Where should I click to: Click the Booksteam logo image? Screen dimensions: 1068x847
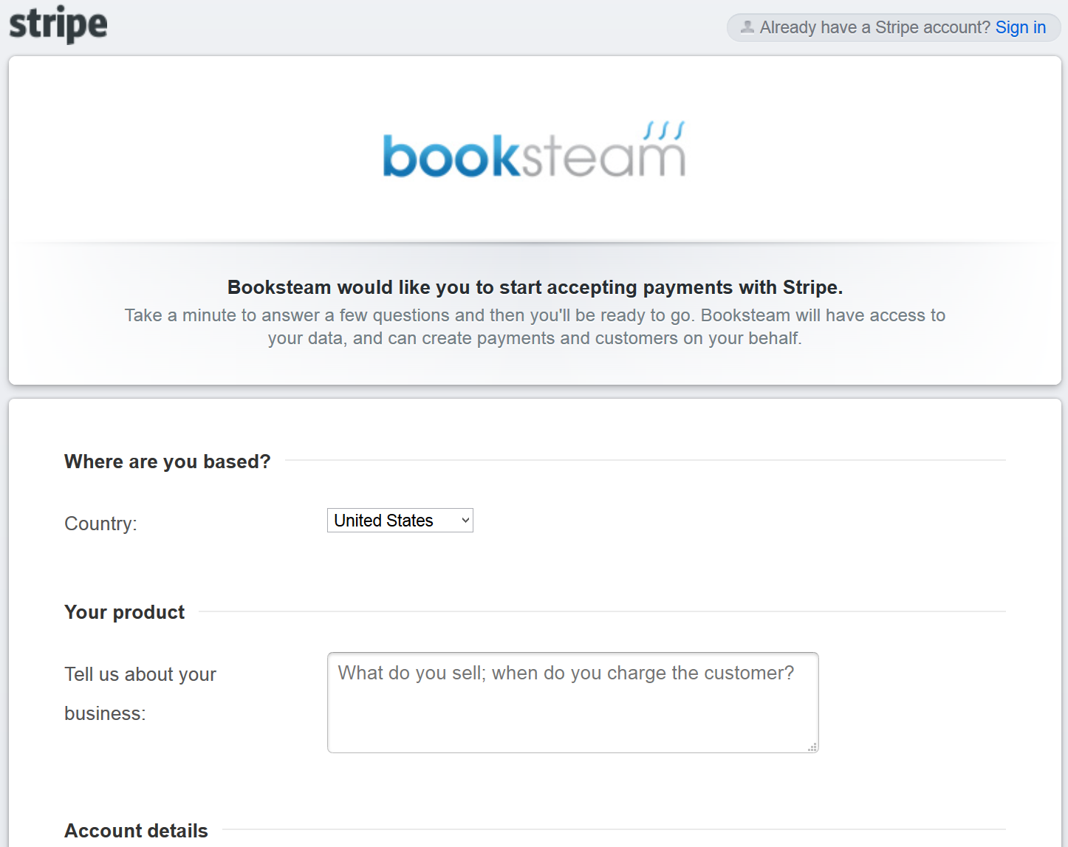click(x=534, y=150)
